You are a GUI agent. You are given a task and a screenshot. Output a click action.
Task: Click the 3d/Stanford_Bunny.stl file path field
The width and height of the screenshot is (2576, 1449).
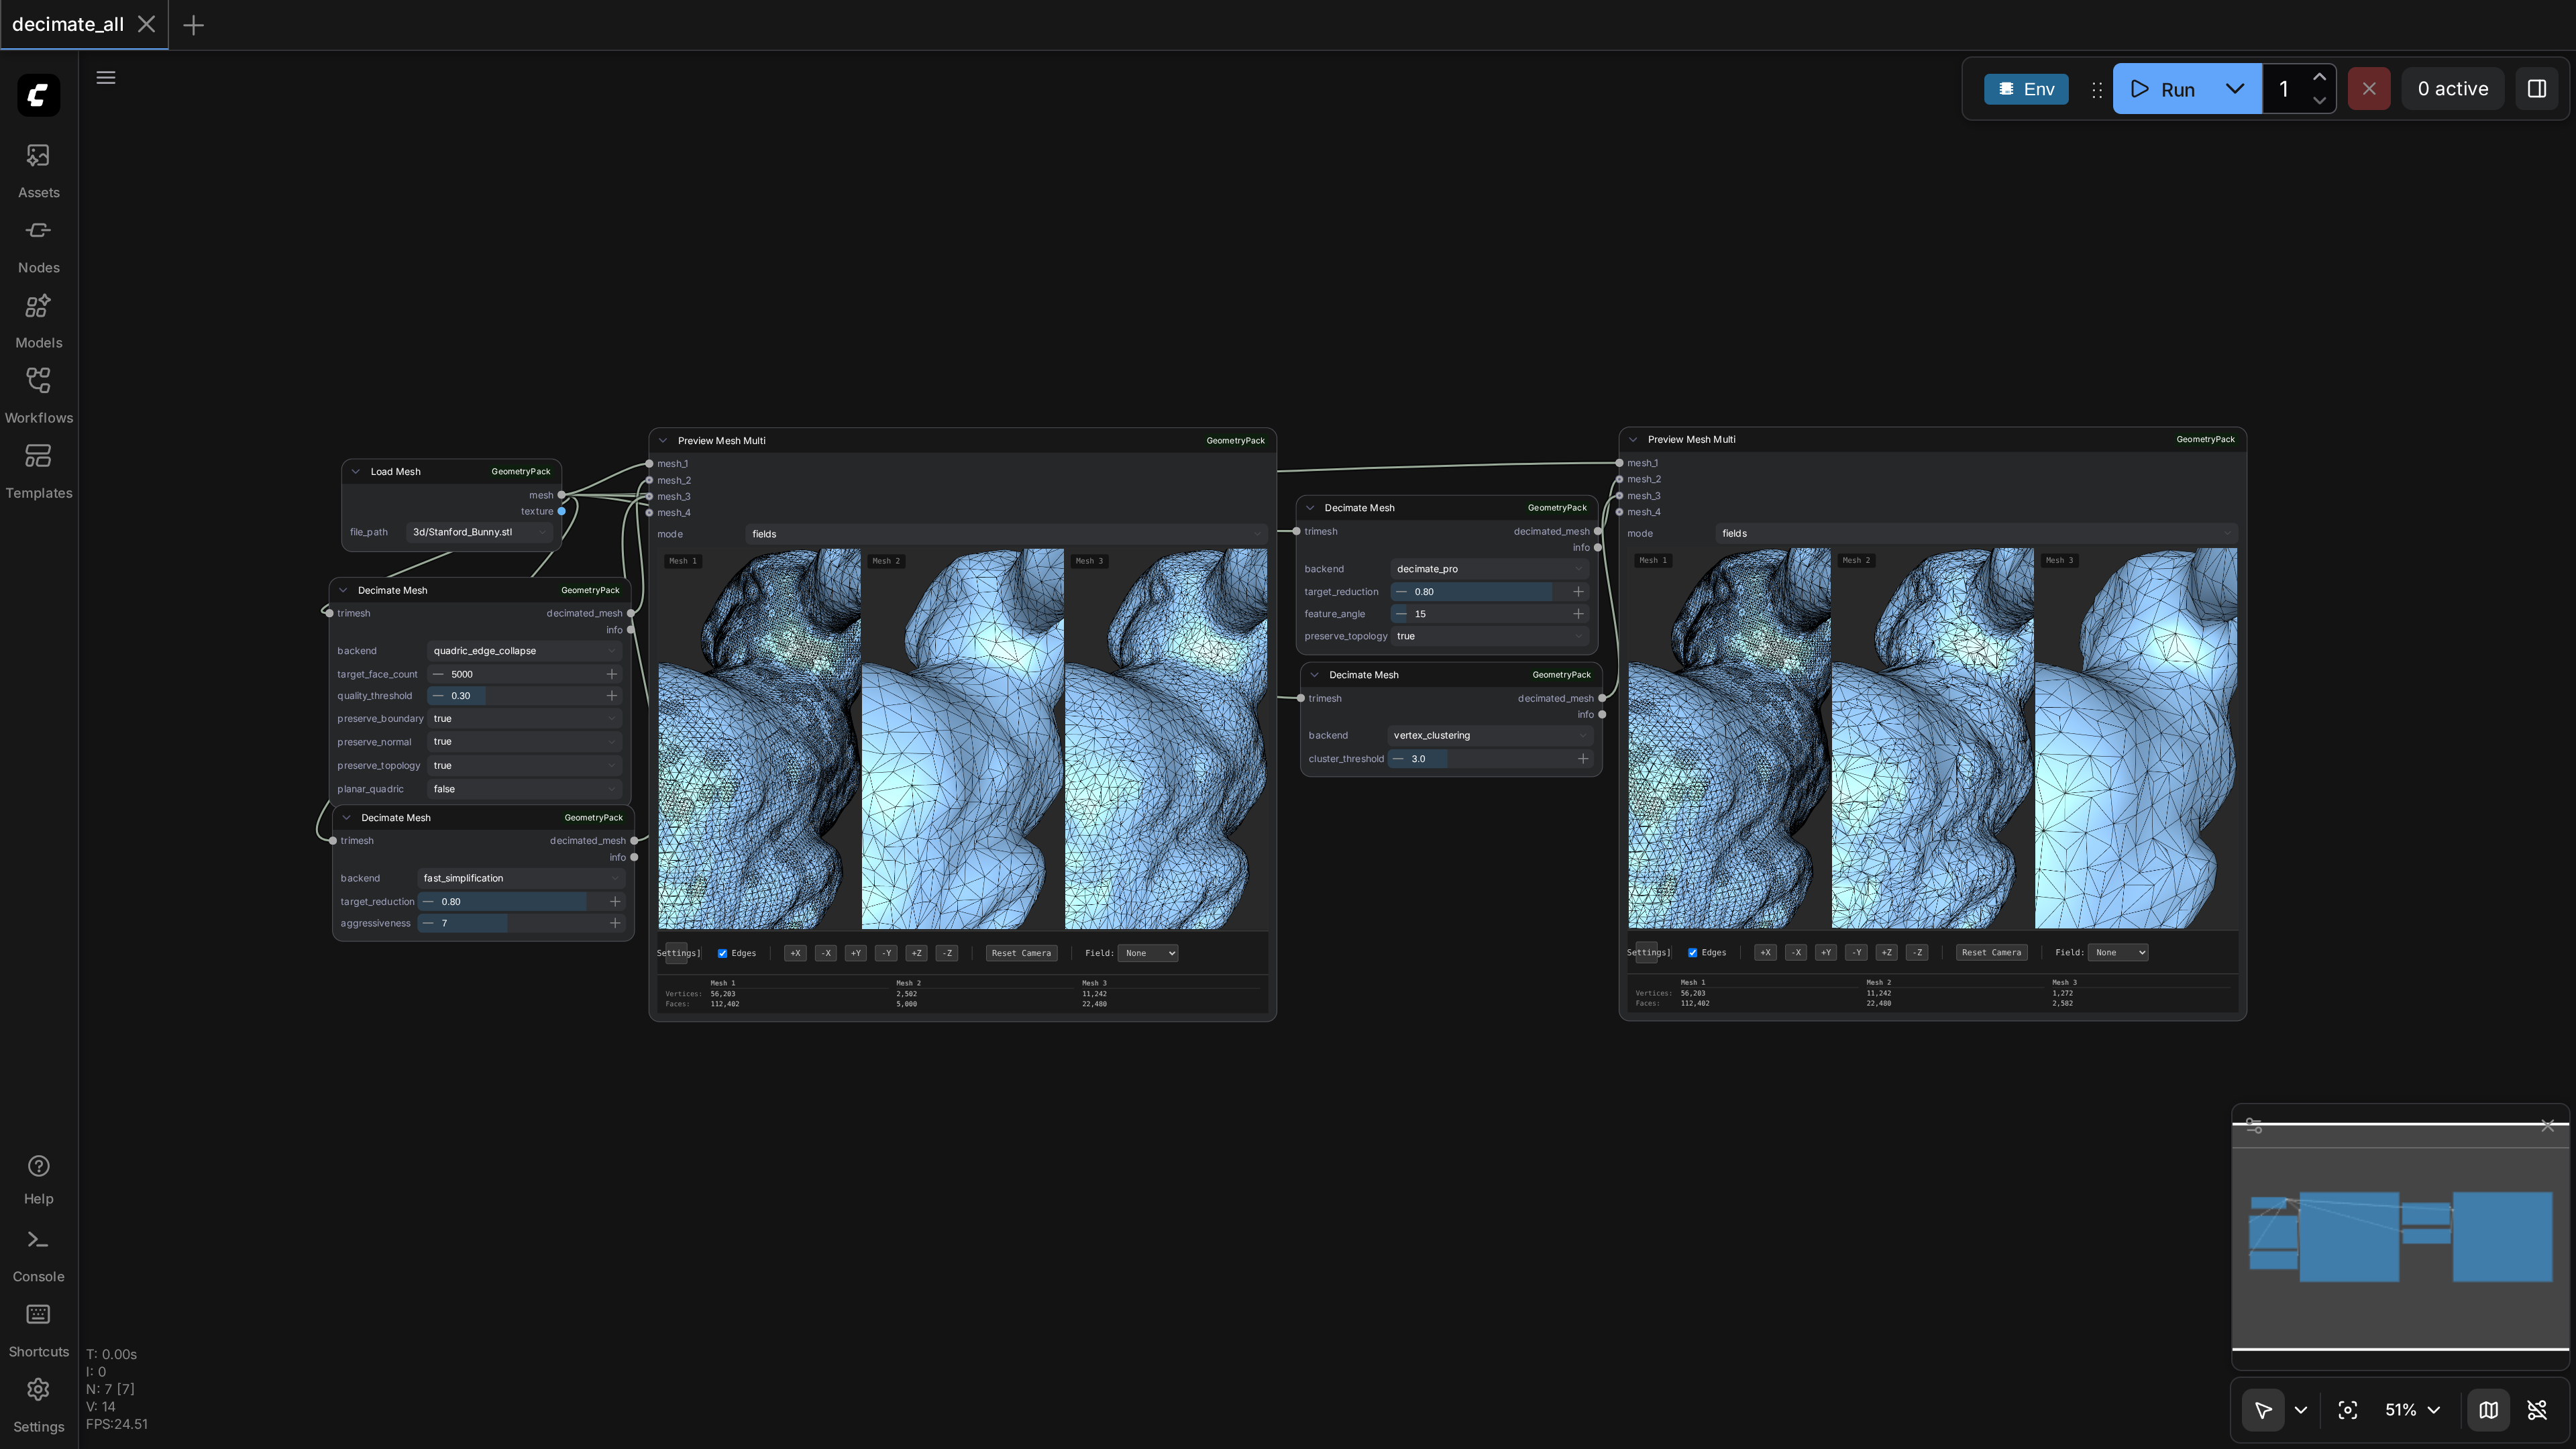point(479,532)
